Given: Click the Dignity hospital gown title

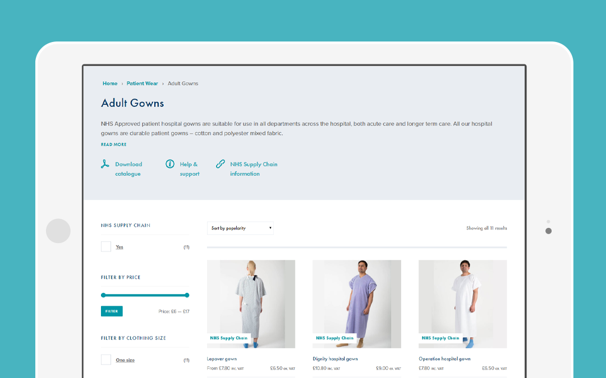Looking at the screenshot, I should (335, 359).
